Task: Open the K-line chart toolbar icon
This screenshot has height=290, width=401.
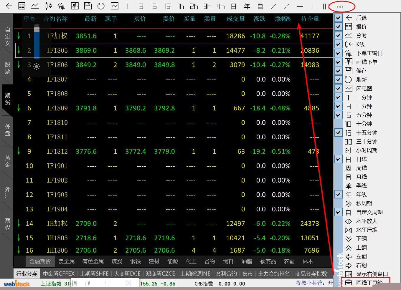Action: (x=48, y=6)
